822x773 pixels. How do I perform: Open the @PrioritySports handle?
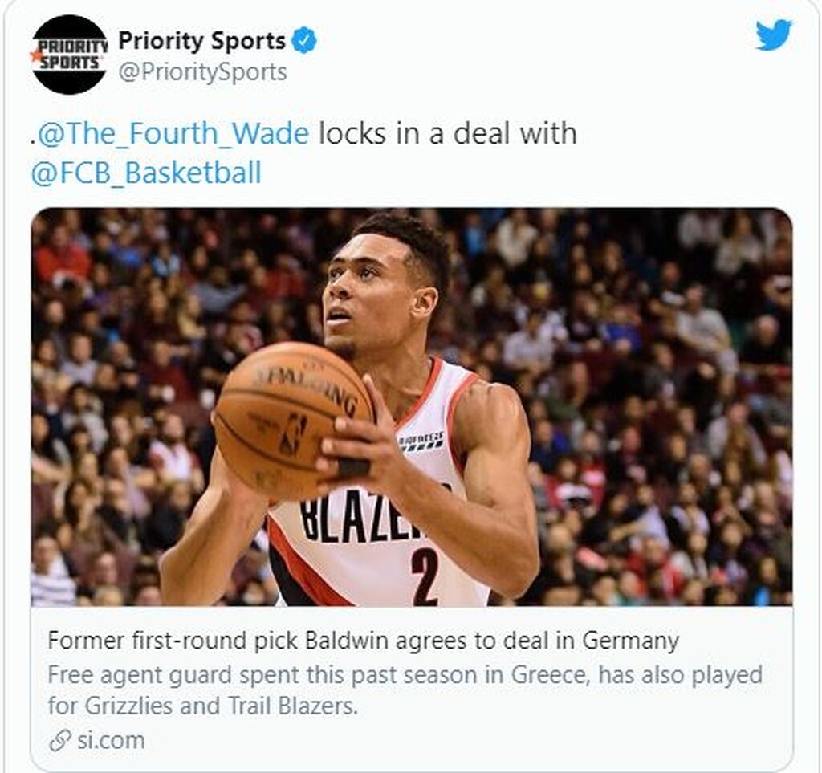pyautogui.click(x=202, y=71)
